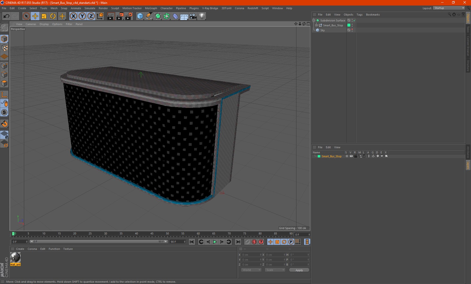Viewport: 471px width, 284px height.
Task: Toggle Z-axis lock
Action: [91, 16]
